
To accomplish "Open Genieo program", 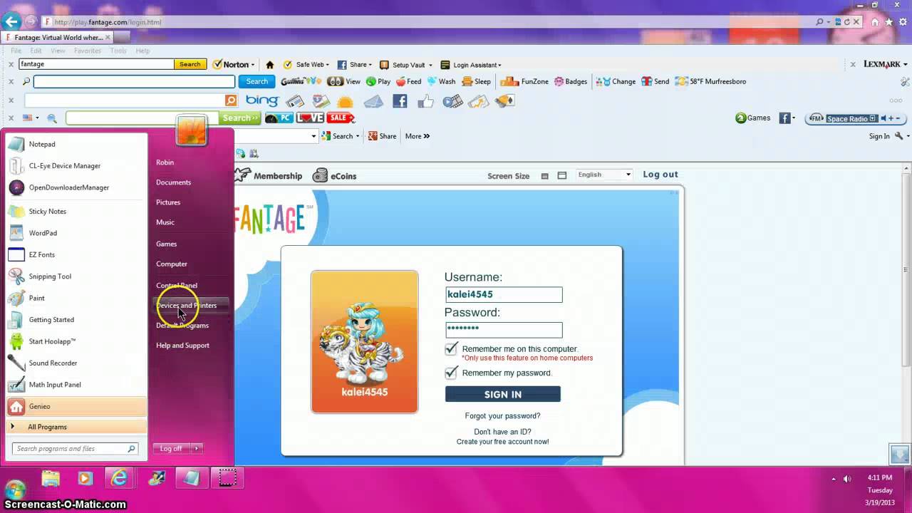I will coord(76,406).
